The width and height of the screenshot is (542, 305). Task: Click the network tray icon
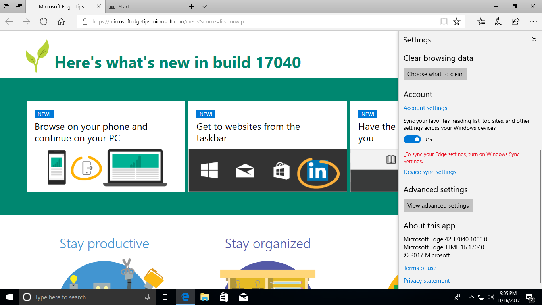481,297
